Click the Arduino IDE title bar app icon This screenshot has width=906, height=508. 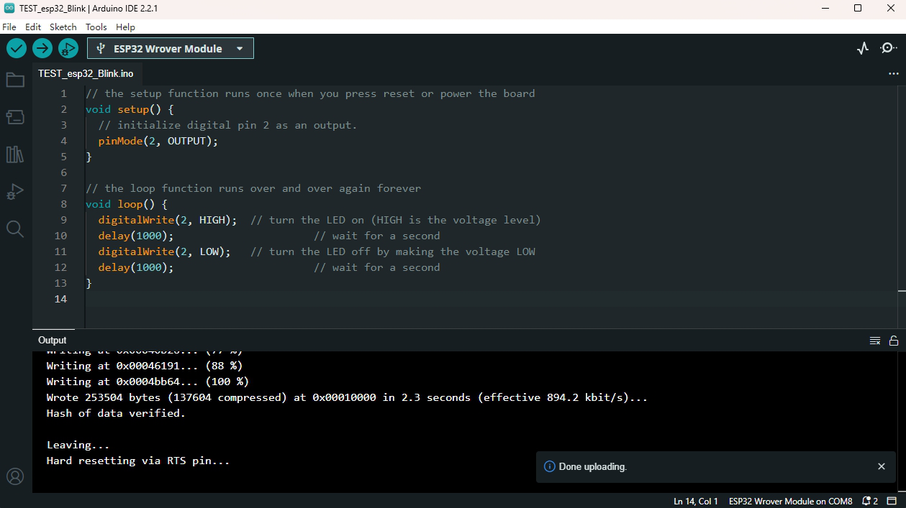[x=9, y=8]
